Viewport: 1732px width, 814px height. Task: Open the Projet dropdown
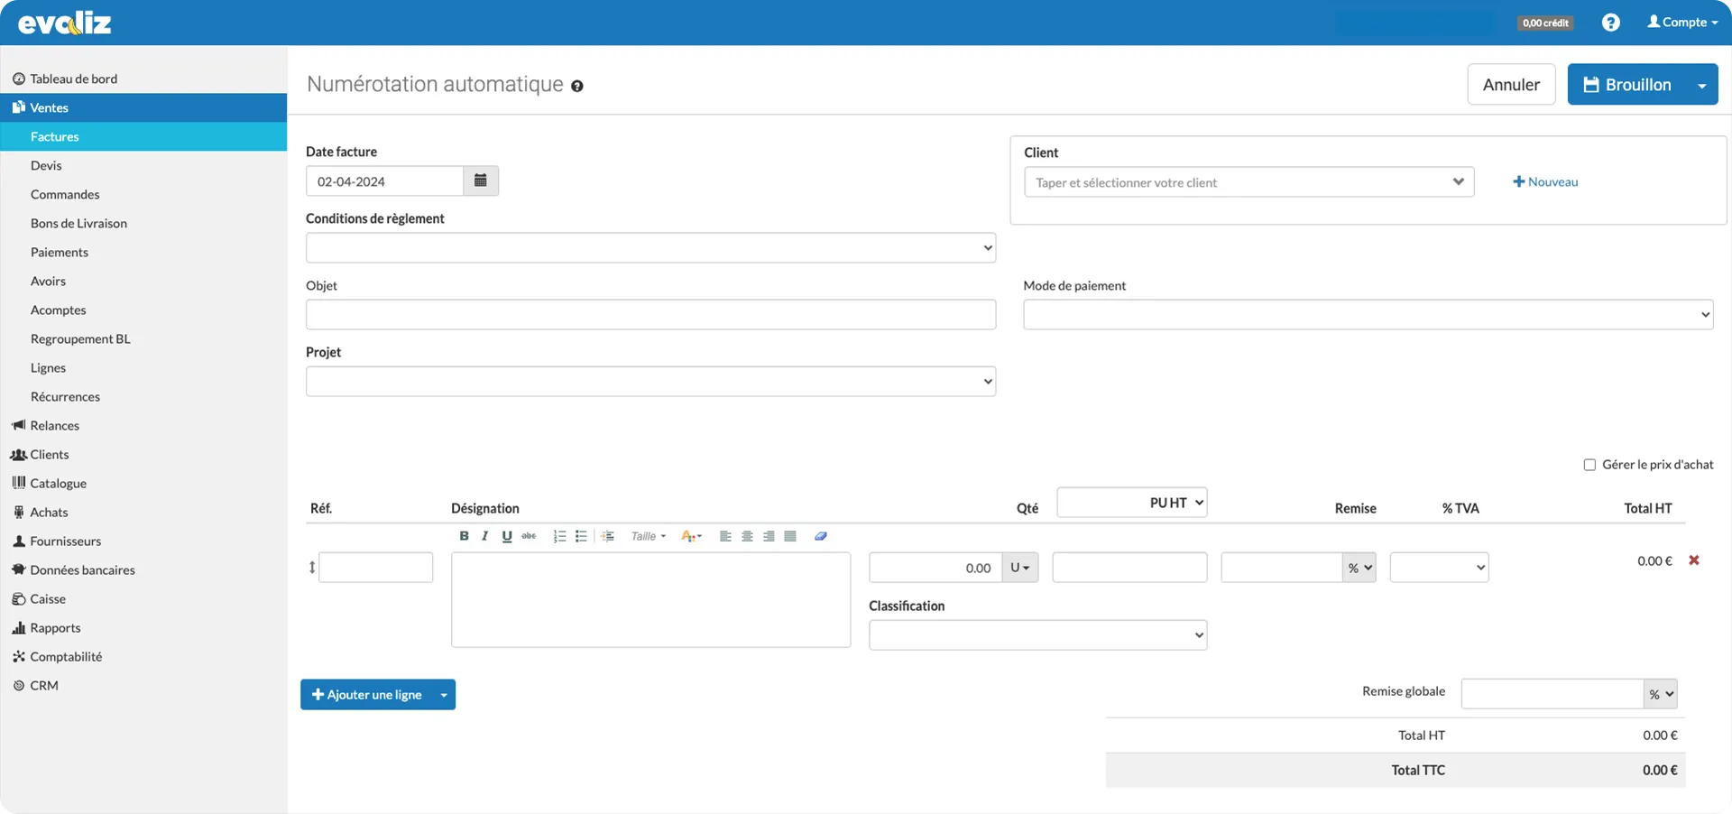(650, 381)
